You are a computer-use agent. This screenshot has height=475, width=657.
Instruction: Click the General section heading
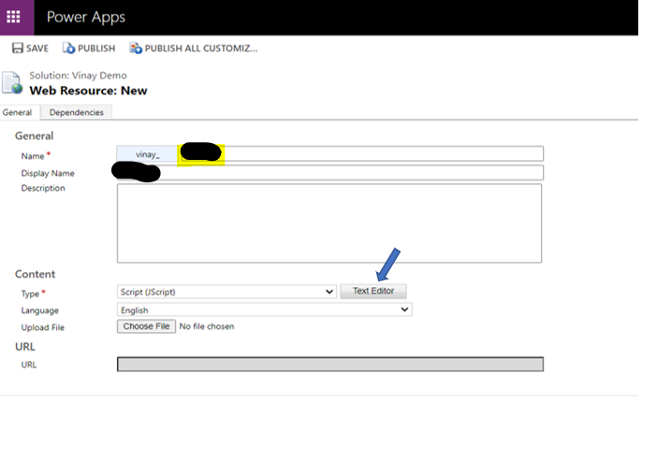coord(34,136)
